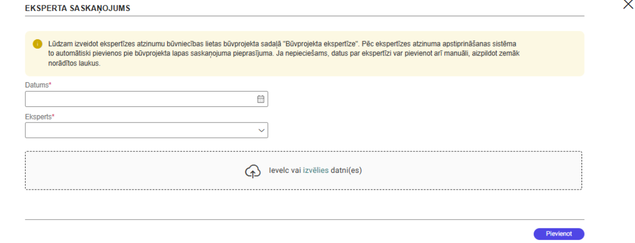Image resolution: width=635 pixels, height=243 pixels.
Task: Open the Eksperts combo box
Action: (142, 130)
